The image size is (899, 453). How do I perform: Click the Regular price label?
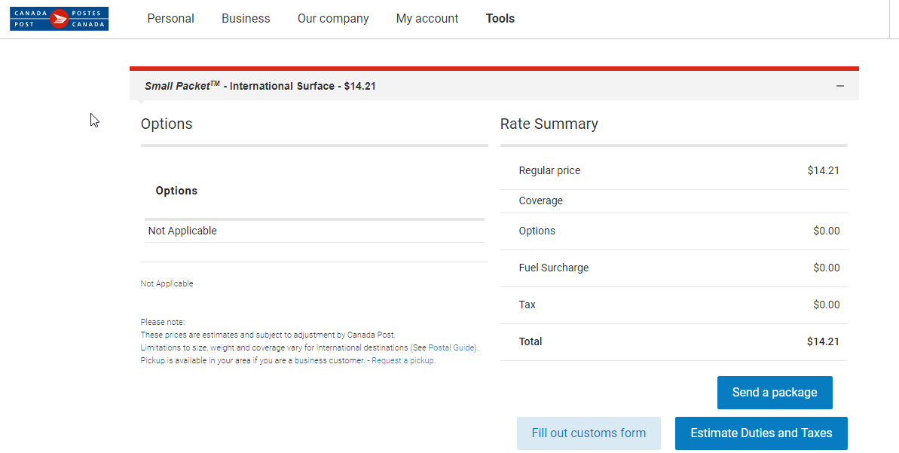(549, 170)
